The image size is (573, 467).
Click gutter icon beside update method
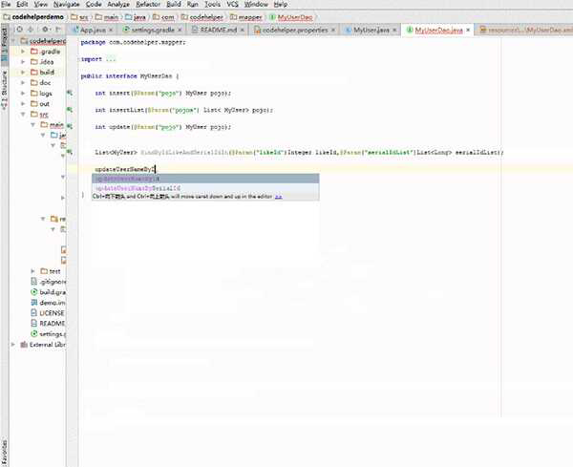[x=70, y=127]
